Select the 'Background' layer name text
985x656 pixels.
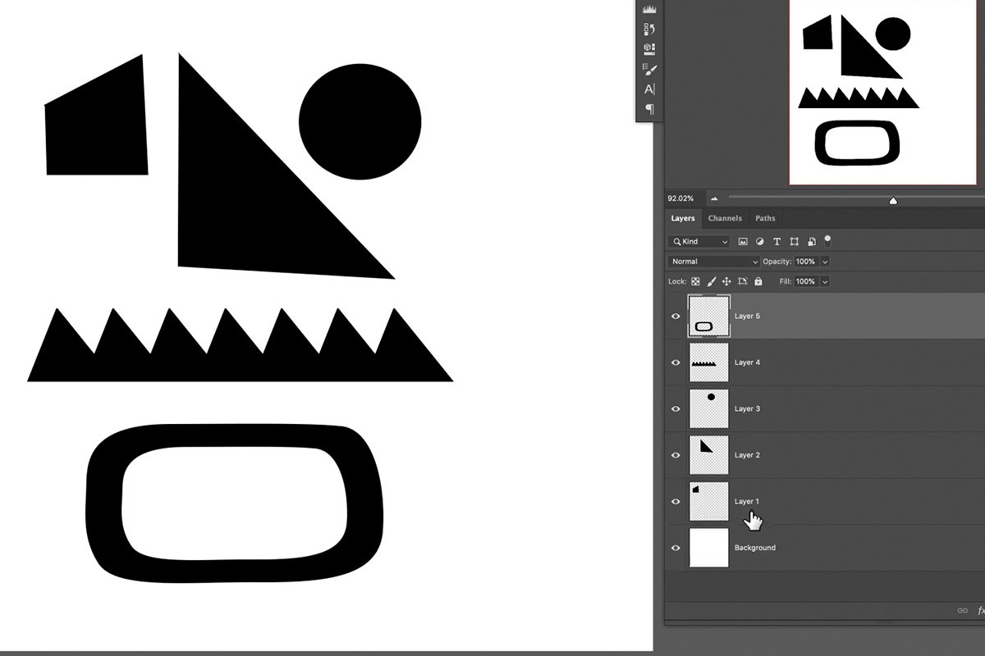pos(755,548)
